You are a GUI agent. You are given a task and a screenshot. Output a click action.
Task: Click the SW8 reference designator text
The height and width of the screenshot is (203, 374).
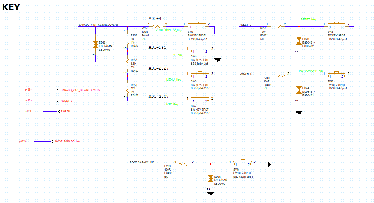(236, 169)
